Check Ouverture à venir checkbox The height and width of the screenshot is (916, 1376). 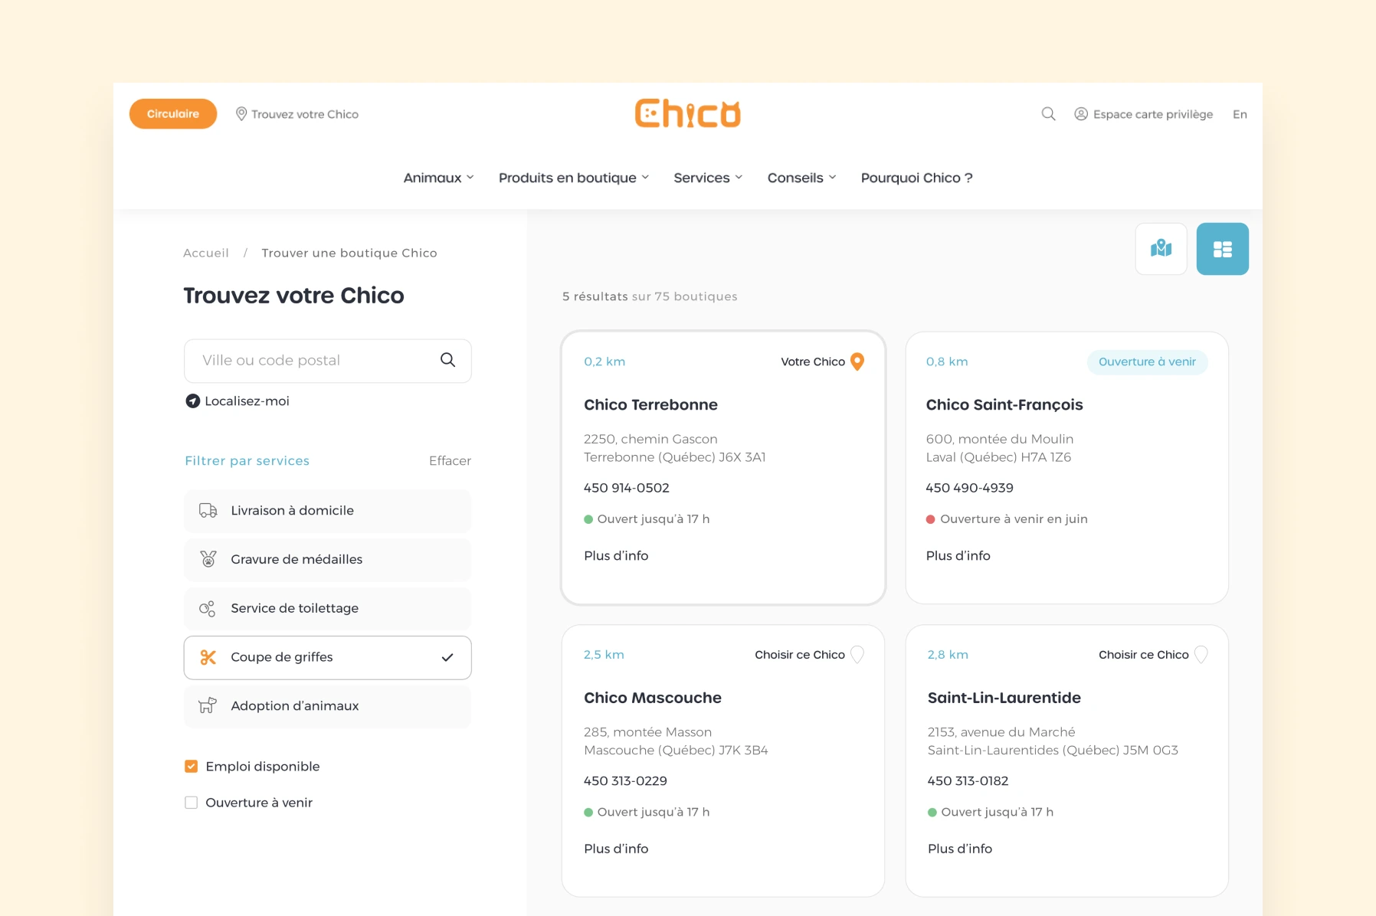click(192, 803)
